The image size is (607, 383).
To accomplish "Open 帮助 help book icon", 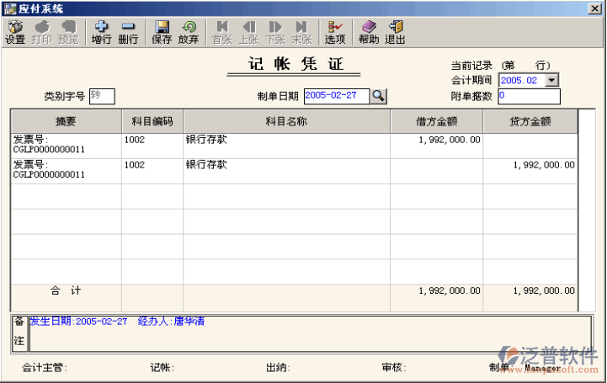I will (x=369, y=32).
